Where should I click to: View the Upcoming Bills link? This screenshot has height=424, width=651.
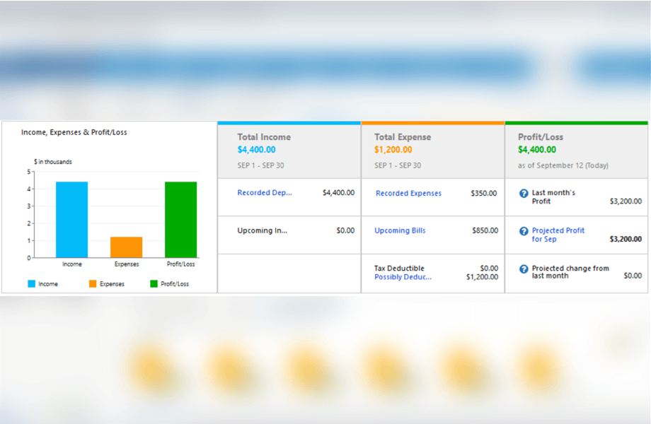tap(400, 230)
